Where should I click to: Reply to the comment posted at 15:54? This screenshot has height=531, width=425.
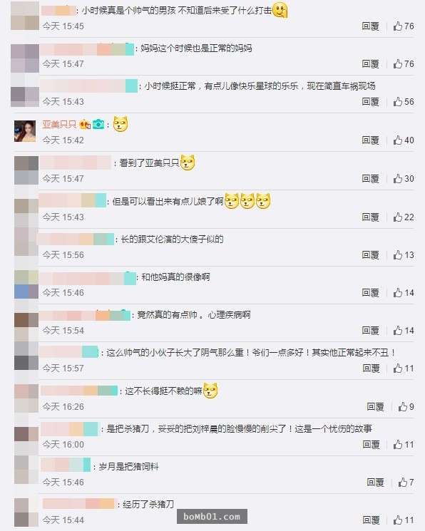[x=370, y=331]
